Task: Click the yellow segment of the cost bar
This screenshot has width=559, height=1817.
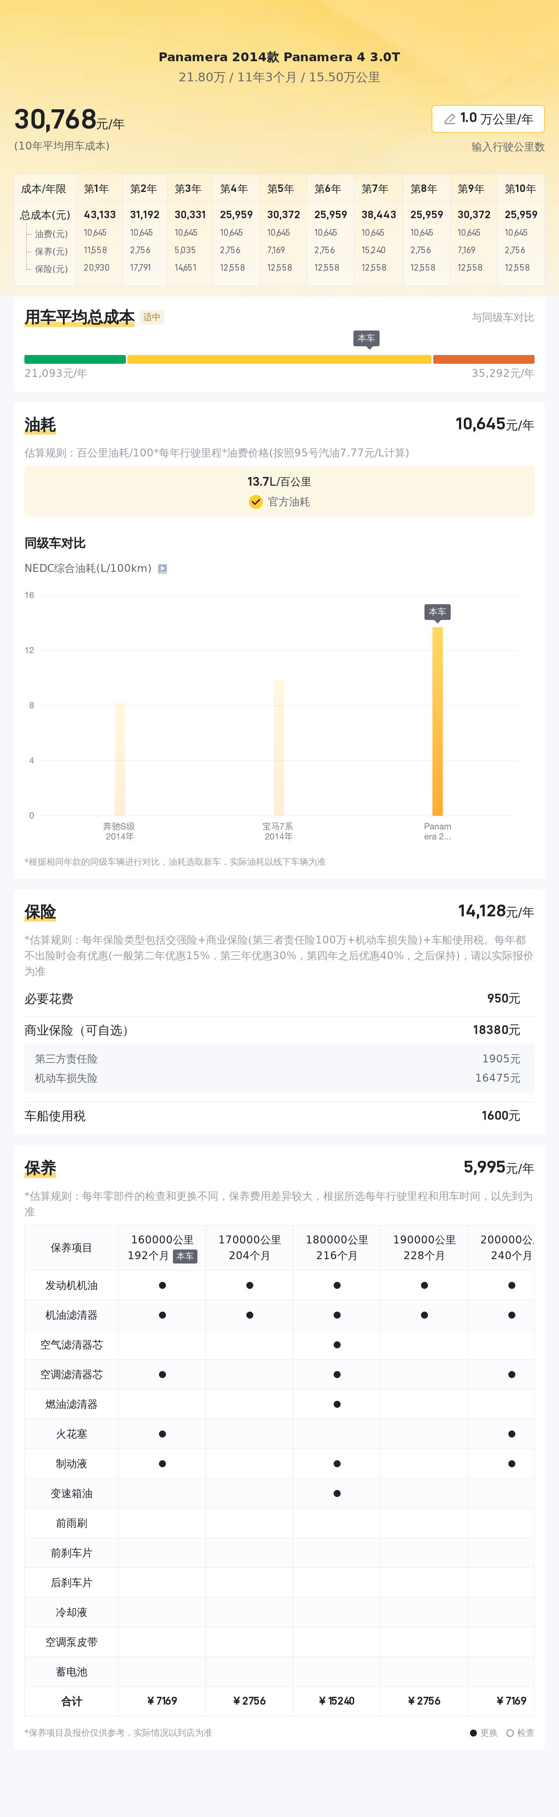Action: click(279, 359)
